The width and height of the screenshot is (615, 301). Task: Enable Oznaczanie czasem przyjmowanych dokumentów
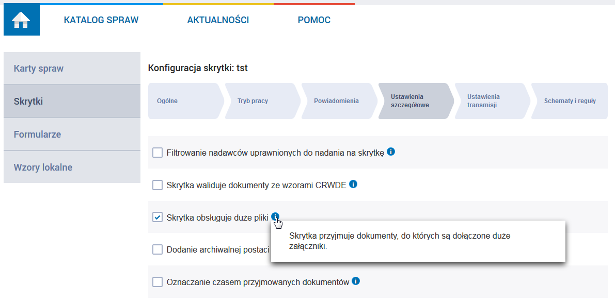[157, 282]
